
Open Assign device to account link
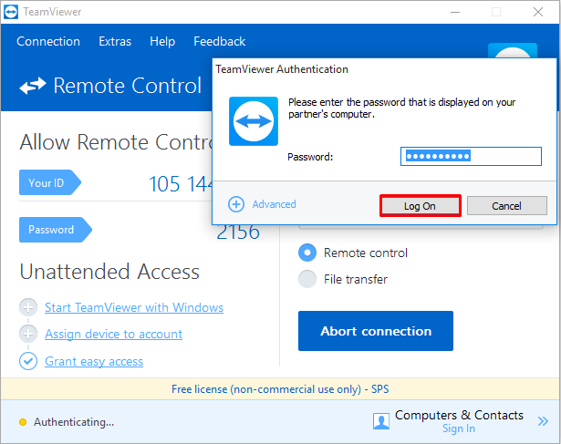tap(113, 334)
